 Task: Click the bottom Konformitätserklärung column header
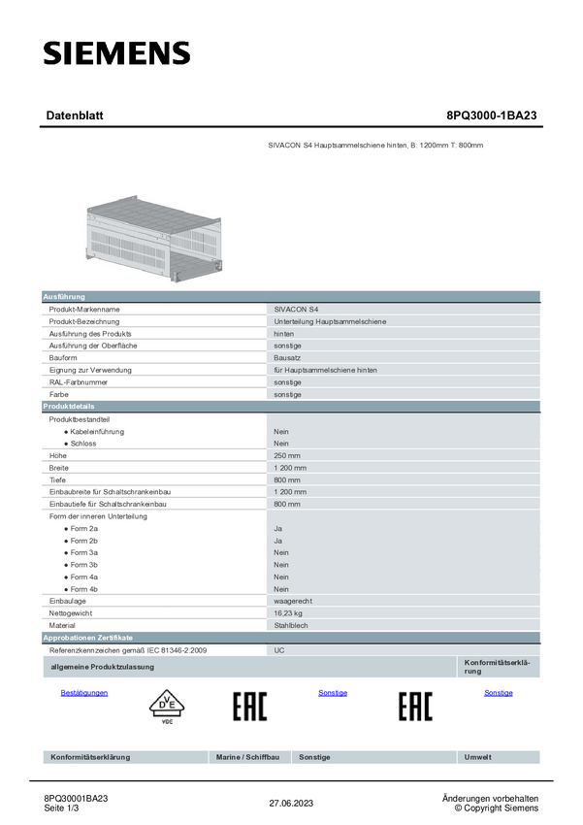click(x=125, y=757)
